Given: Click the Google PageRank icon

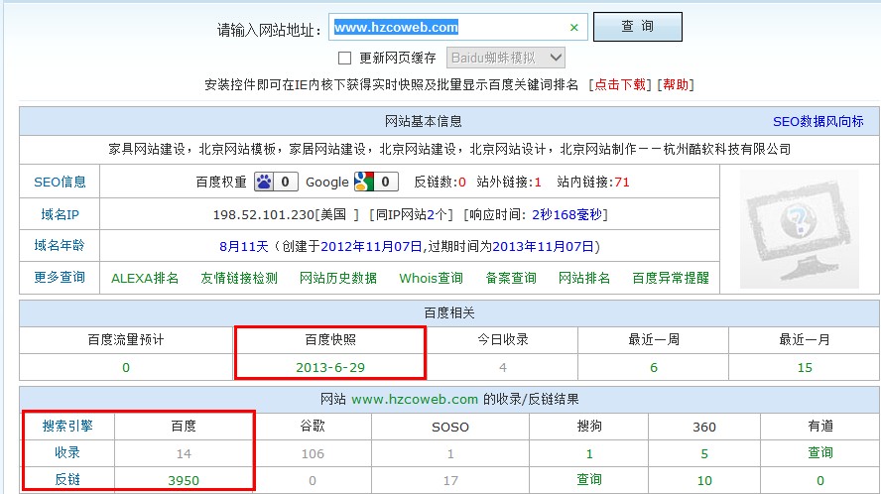Looking at the screenshot, I should (364, 182).
